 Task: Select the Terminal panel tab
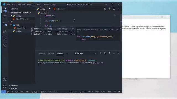[x=60, y=53]
